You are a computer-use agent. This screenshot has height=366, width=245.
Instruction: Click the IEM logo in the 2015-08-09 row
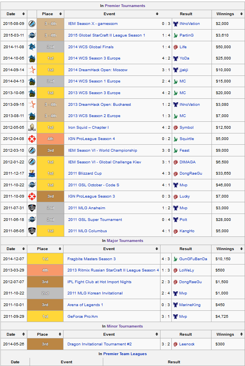32,24
